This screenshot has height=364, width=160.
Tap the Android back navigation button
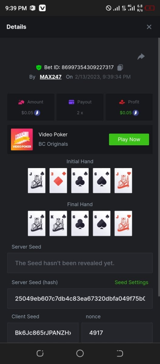(x=120, y=353)
